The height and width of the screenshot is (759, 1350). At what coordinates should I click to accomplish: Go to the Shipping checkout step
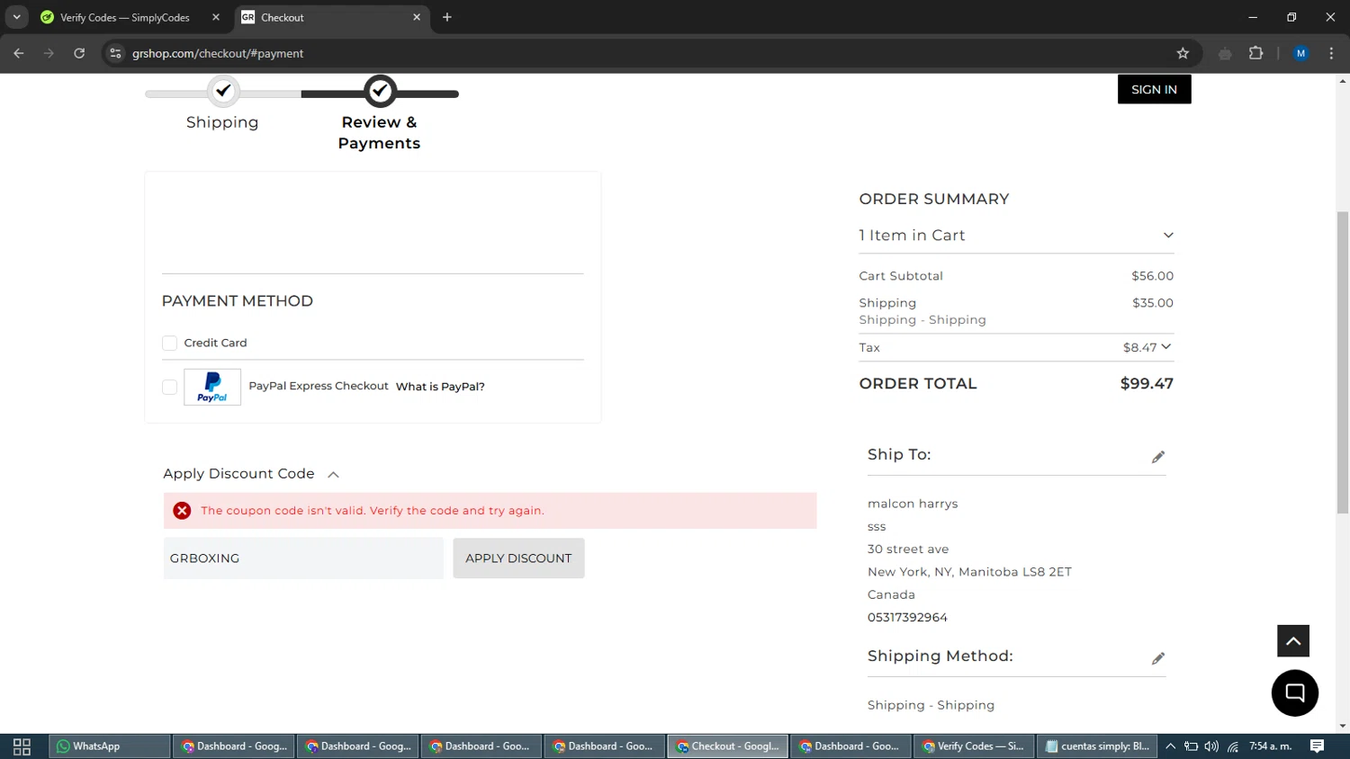(222, 105)
